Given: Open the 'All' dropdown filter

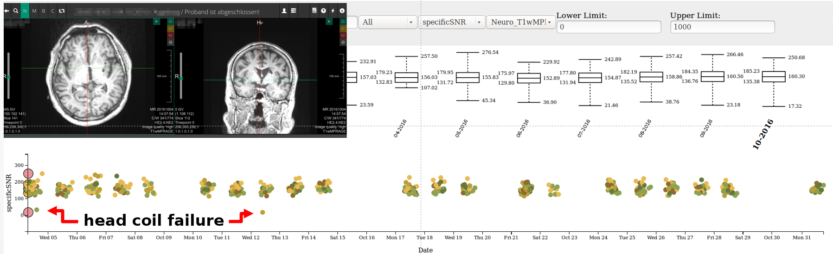Looking at the screenshot, I should [x=387, y=22].
